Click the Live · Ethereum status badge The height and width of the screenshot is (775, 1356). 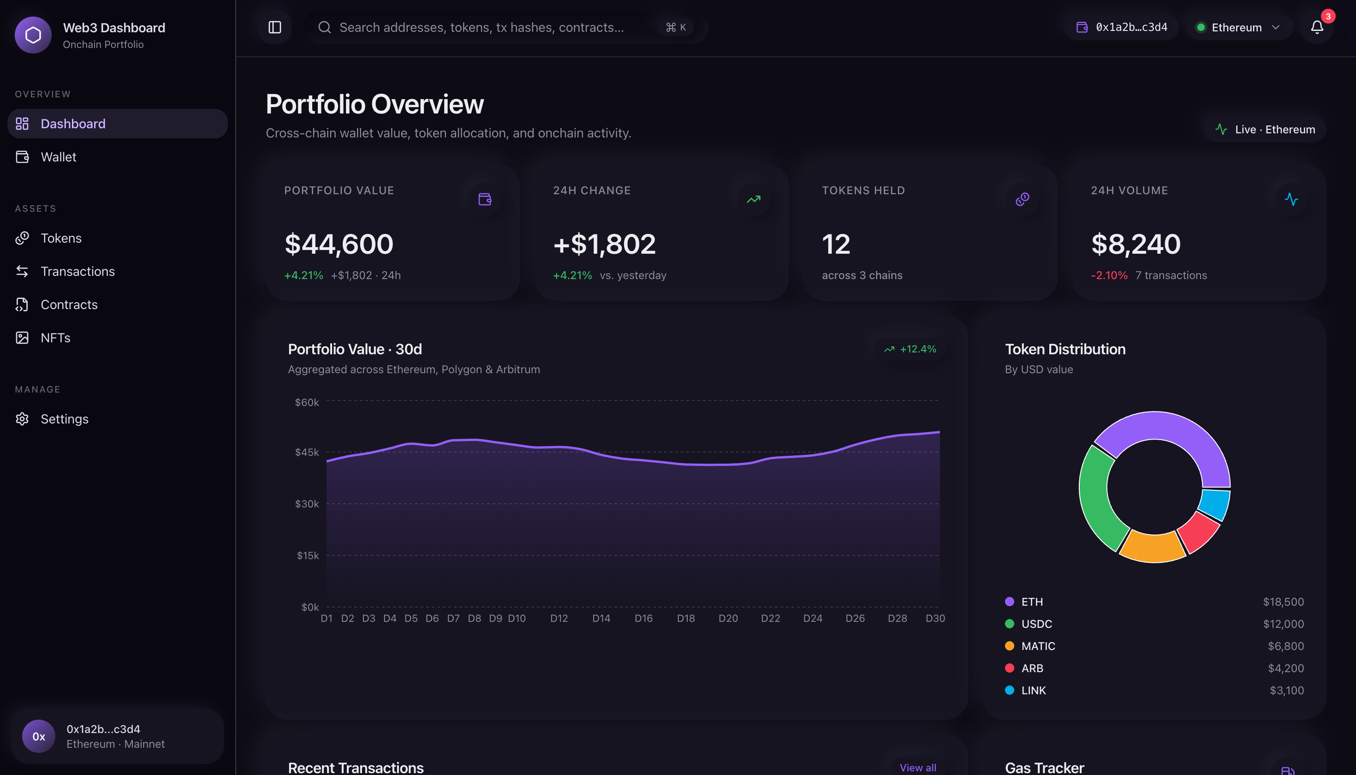(x=1265, y=129)
